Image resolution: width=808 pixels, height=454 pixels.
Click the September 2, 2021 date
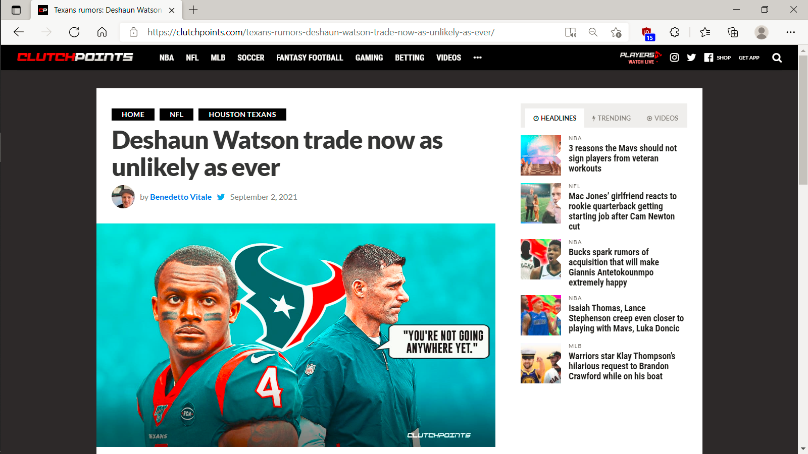[264, 197]
